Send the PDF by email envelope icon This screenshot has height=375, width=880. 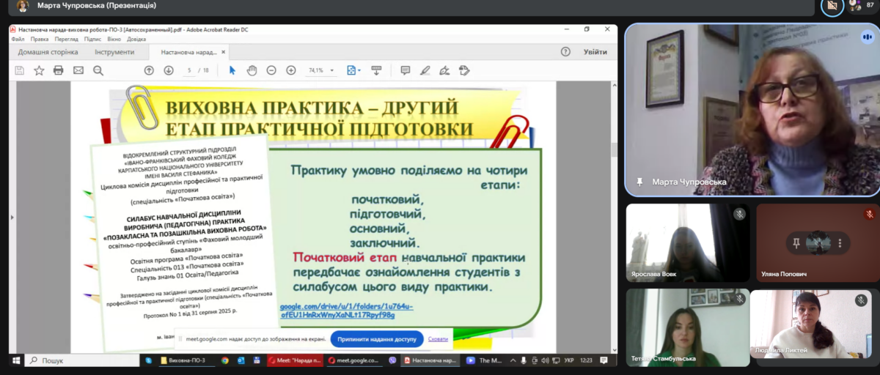pyautogui.click(x=78, y=70)
